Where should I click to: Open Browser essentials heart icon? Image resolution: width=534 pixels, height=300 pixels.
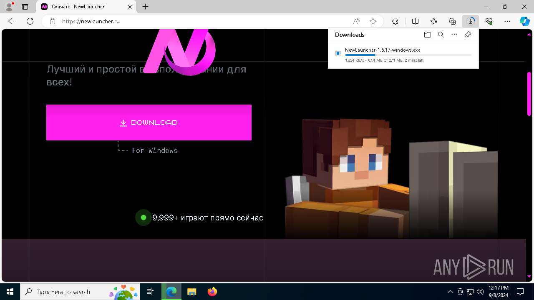[489, 21]
